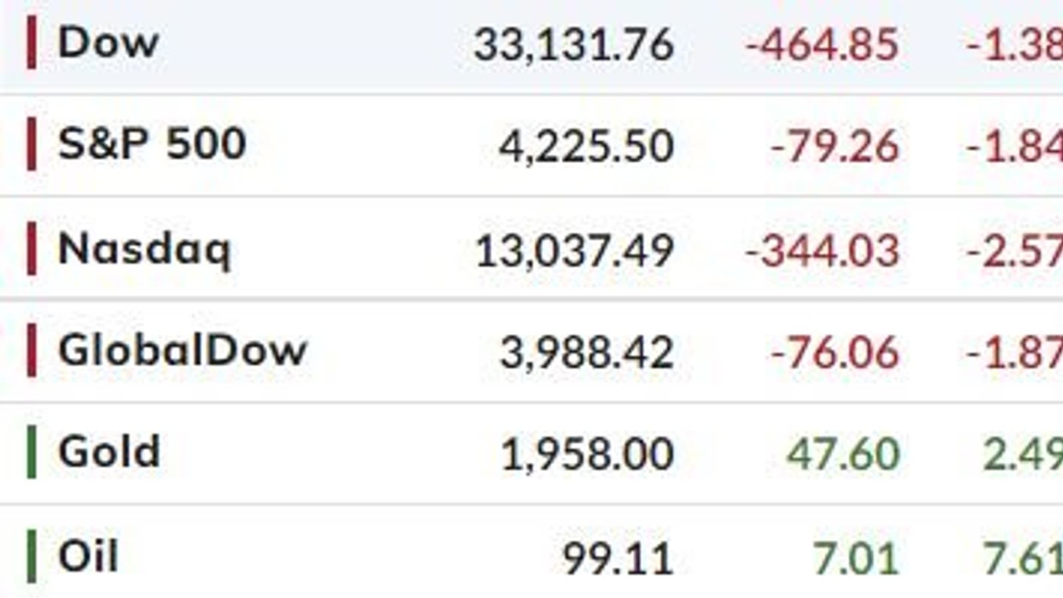Viewport: 1063px width, 598px height.
Task: Open the Dow index link
Action: pyautogui.click(x=108, y=43)
